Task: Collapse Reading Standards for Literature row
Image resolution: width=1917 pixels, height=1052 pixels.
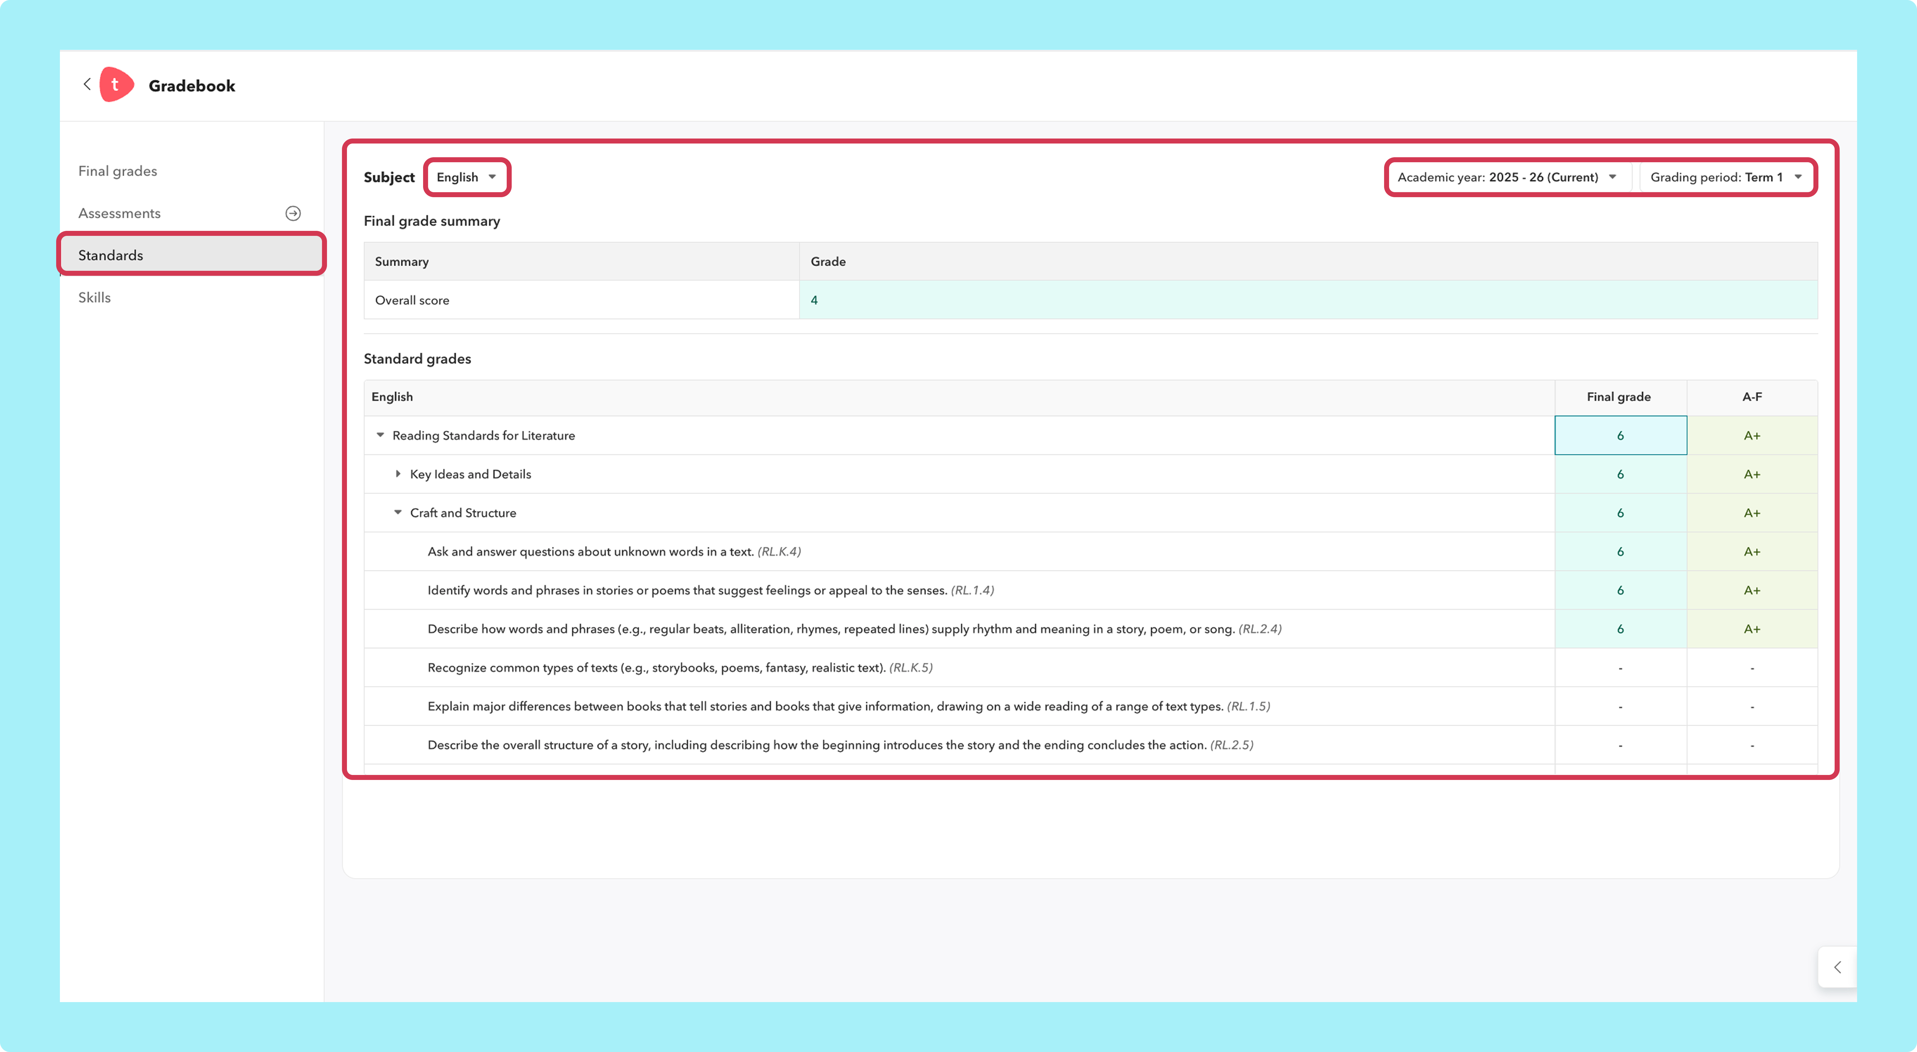Action: click(x=380, y=435)
